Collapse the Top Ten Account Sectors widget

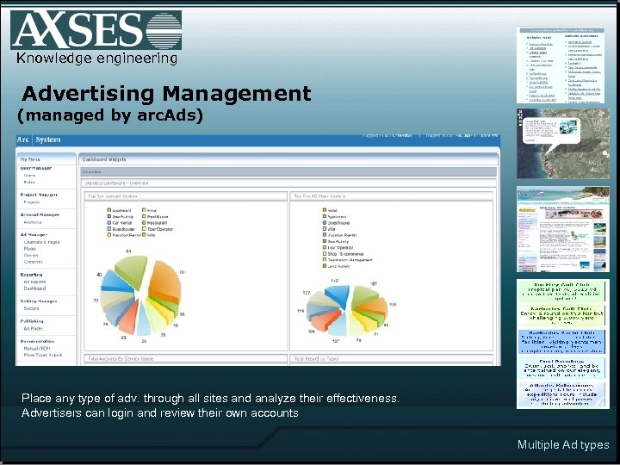(x=185, y=196)
